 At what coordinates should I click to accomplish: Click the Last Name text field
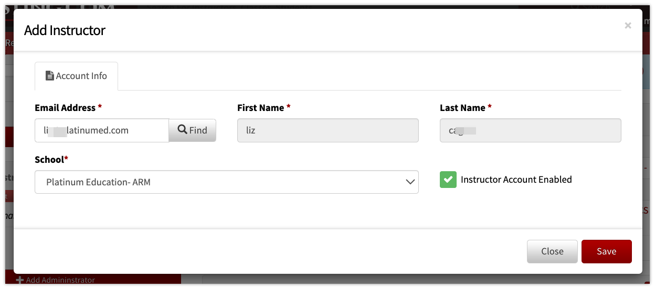(x=531, y=130)
